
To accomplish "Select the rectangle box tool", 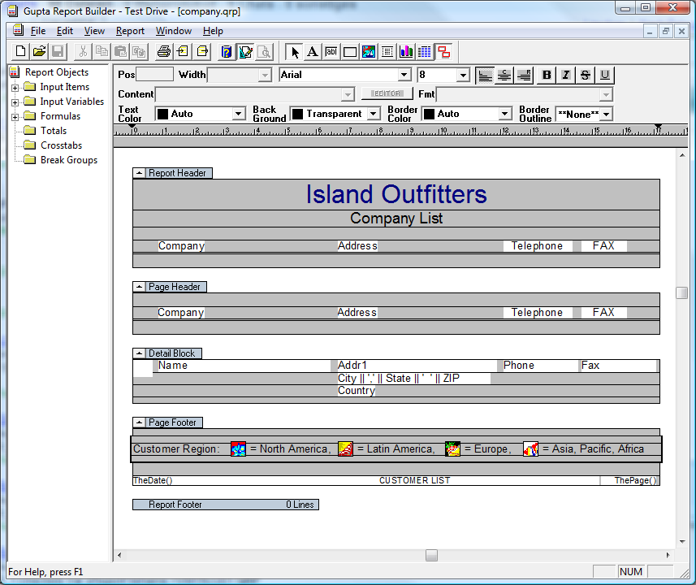I will (x=350, y=52).
